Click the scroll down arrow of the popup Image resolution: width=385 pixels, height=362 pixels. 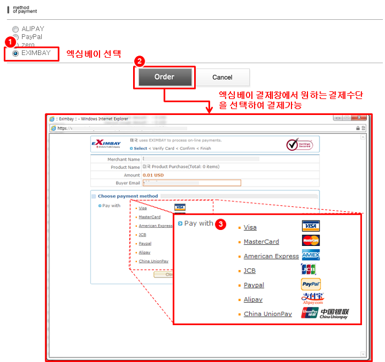click(x=363, y=354)
